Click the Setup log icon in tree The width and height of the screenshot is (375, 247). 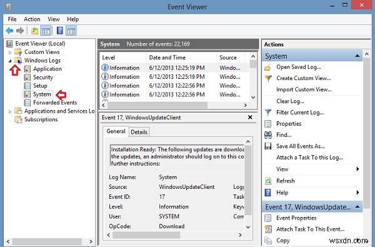point(27,86)
